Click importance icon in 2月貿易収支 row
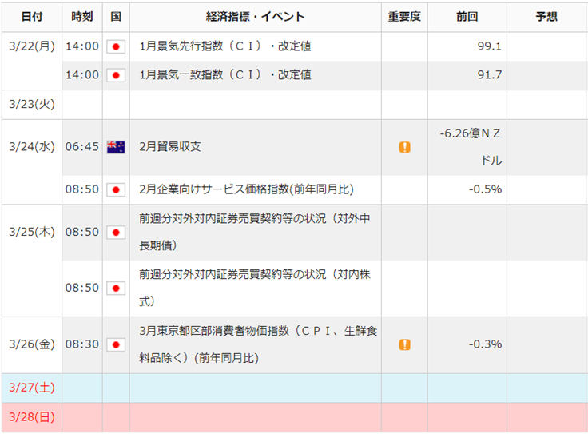This screenshot has height=434, width=588. pos(404,147)
